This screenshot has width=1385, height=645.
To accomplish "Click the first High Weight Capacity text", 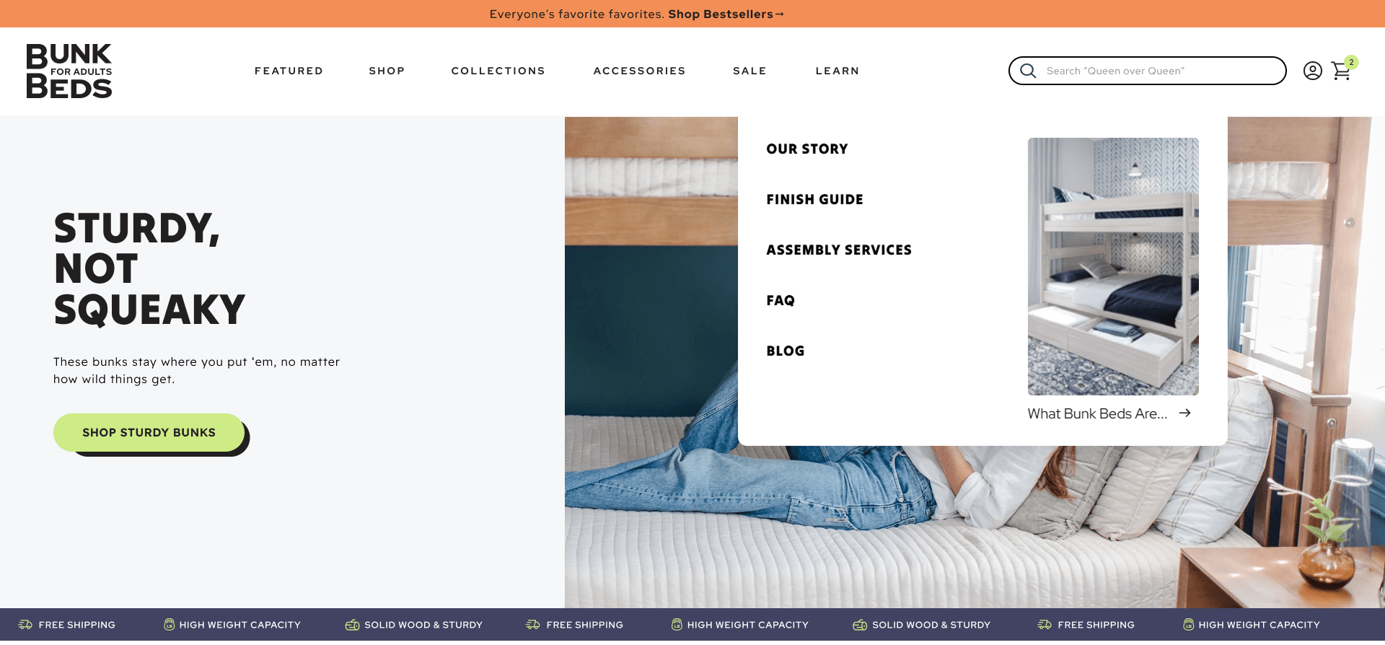I will pyautogui.click(x=240, y=625).
